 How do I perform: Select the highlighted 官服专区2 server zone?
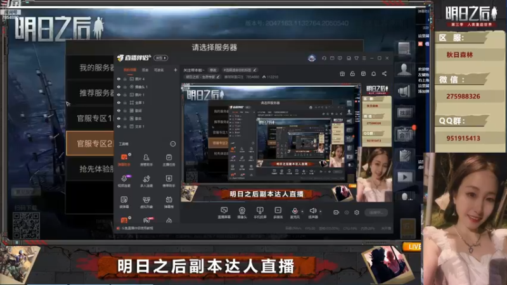point(90,144)
